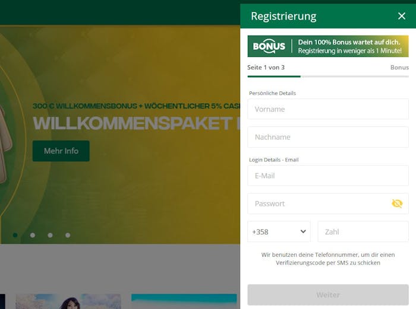Open the Mehr Info button

click(x=61, y=151)
